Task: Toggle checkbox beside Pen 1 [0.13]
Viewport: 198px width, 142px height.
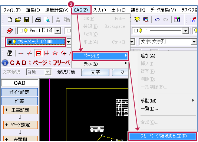Action: pyautogui.click(x=21, y=30)
